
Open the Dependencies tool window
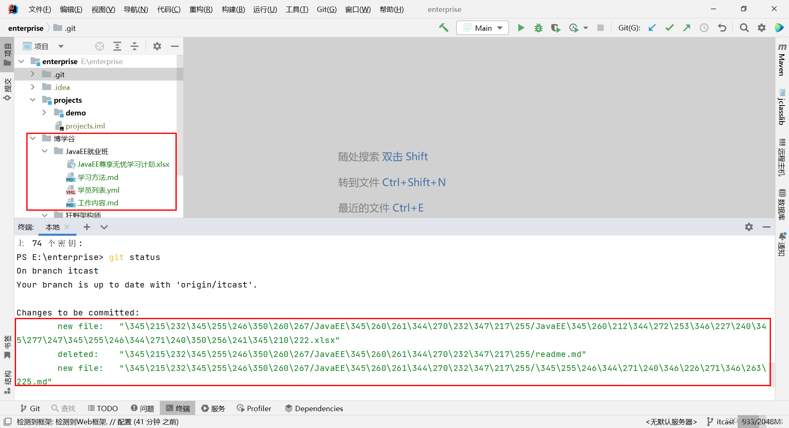click(x=314, y=408)
